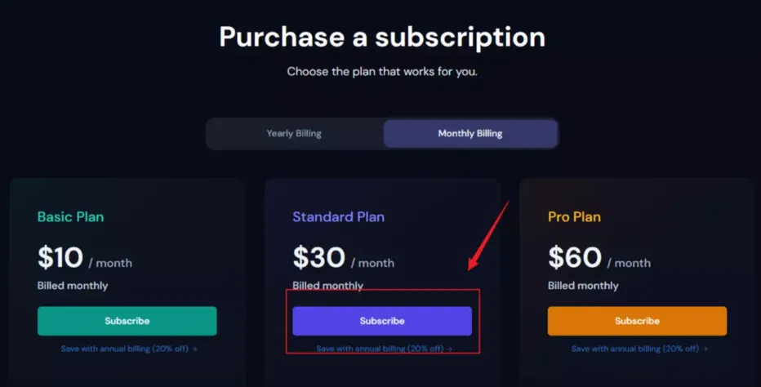This screenshot has width=761, height=387.
Task: Open Basic Plan annual billing savings link
Action: click(128, 349)
